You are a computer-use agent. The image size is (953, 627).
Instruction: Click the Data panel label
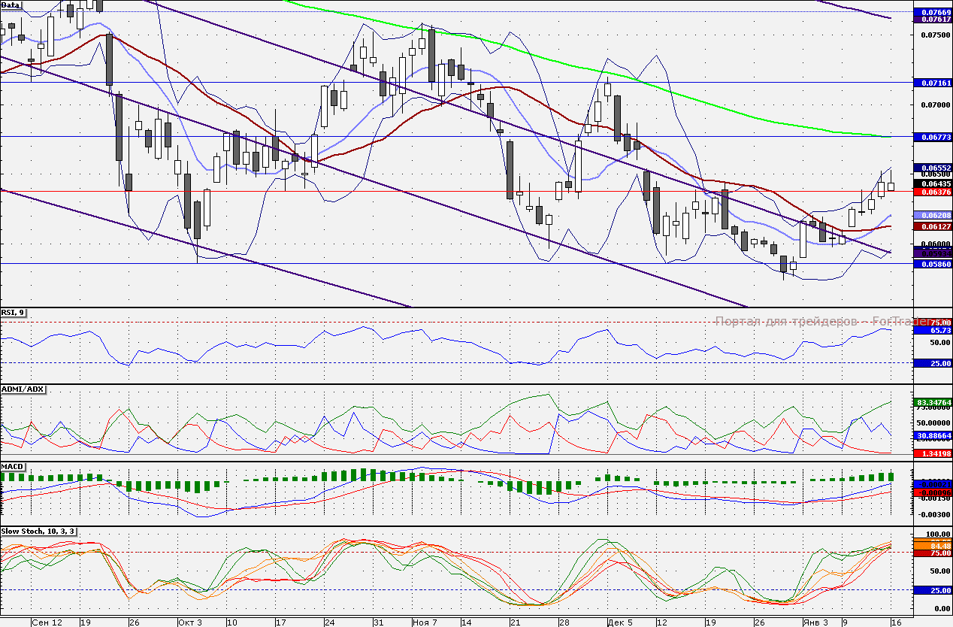coord(11,5)
